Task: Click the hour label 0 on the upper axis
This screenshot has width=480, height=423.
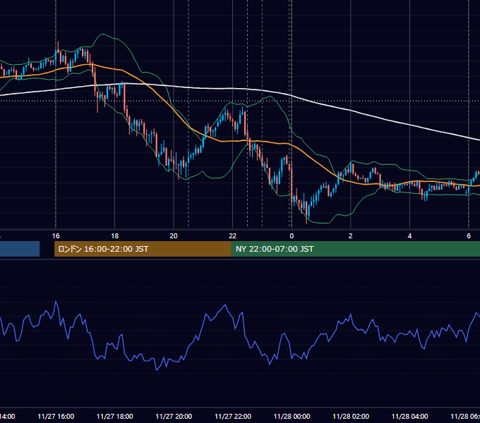Action: (x=292, y=236)
